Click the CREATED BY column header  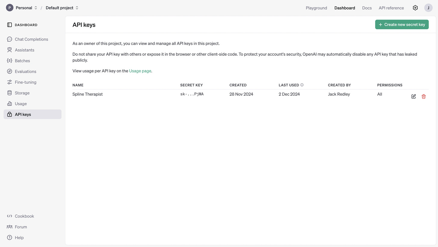(339, 85)
